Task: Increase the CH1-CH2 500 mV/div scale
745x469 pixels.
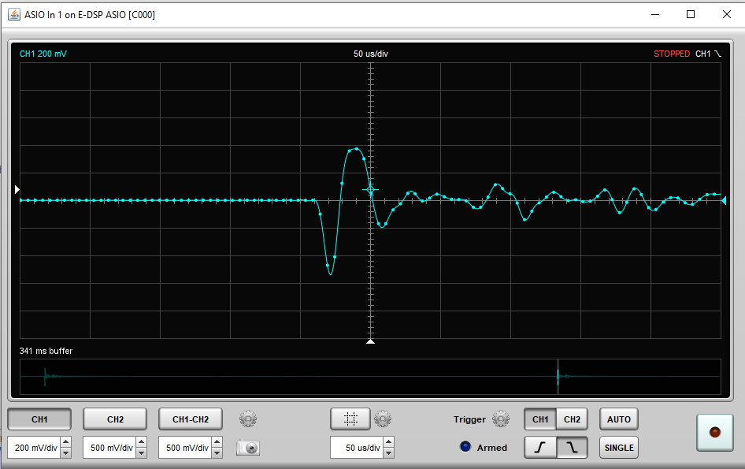Action: point(217,442)
